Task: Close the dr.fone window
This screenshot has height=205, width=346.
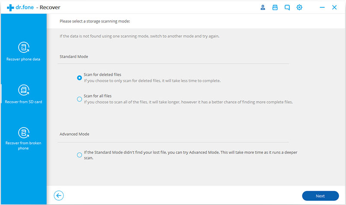Action: tap(334, 7)
